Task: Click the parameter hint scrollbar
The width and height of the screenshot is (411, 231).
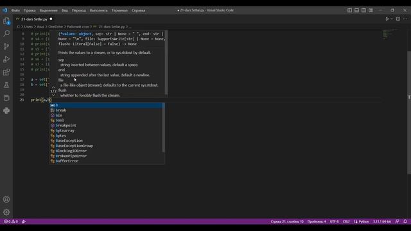Action: click(166, 63)
